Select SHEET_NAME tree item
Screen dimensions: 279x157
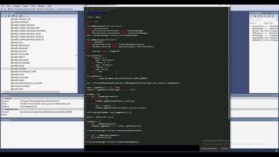point(18,66)
